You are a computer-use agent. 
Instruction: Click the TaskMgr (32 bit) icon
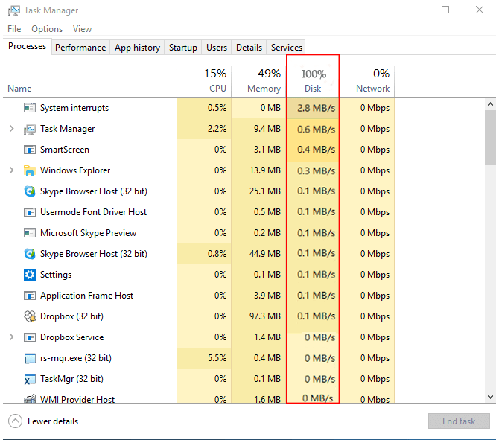tap(30, 379)
